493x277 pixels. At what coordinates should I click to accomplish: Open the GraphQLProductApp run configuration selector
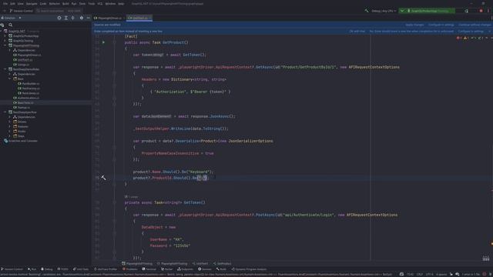tap(427, 11)
